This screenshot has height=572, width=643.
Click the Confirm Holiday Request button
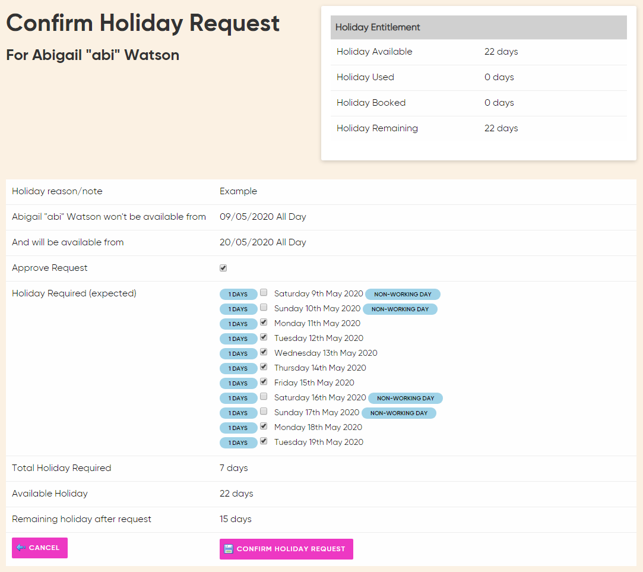(286, 549)
